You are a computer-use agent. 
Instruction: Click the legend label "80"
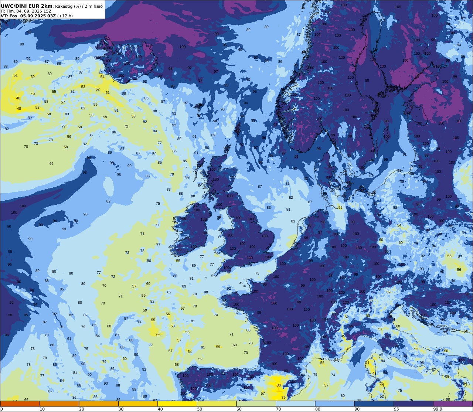(317, 409)
